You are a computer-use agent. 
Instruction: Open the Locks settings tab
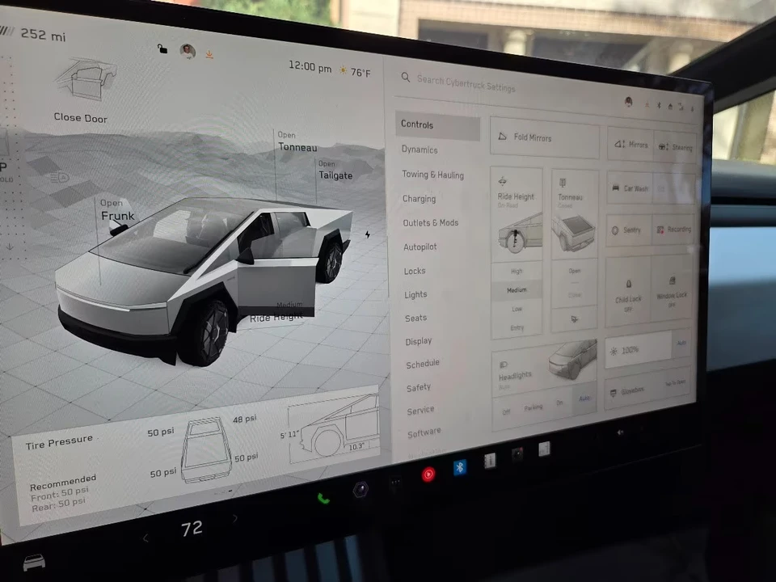(x=415, y=271)
